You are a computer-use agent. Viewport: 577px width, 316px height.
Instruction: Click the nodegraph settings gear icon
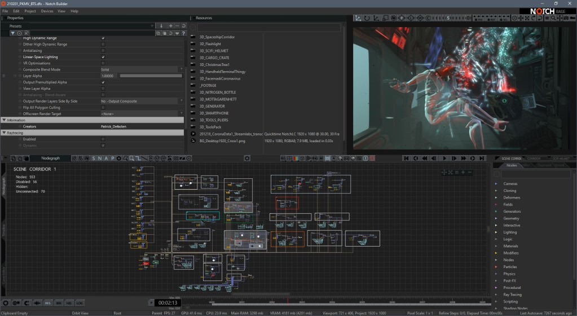point(246,159)
